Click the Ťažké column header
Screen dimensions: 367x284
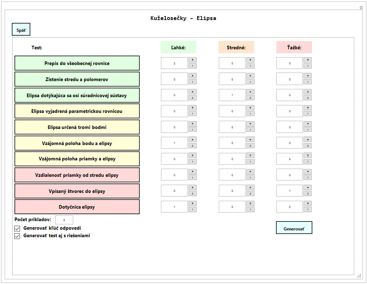pyautogui.click(x=294, y=47)
